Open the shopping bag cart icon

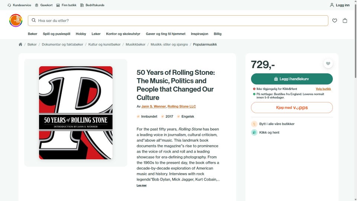pyautogui.click(x=345, y=20)
